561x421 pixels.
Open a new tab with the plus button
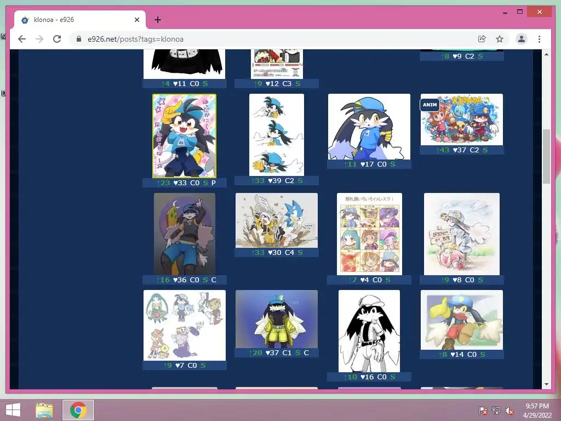click(157, 20)
